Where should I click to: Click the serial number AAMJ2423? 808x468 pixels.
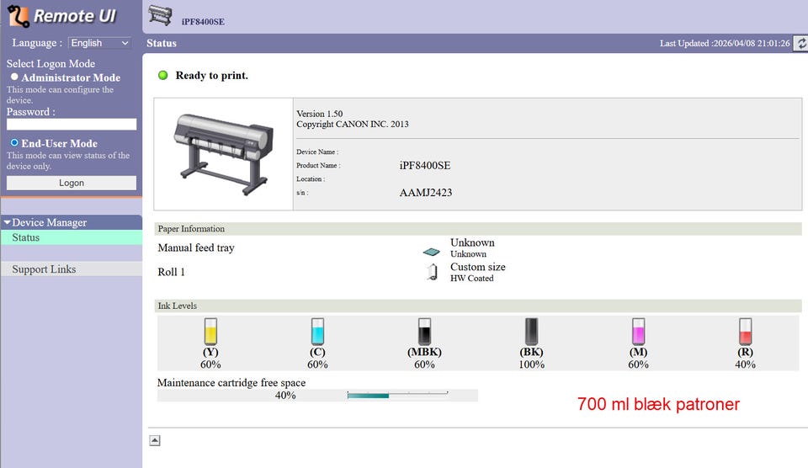[x=426, y=193]
